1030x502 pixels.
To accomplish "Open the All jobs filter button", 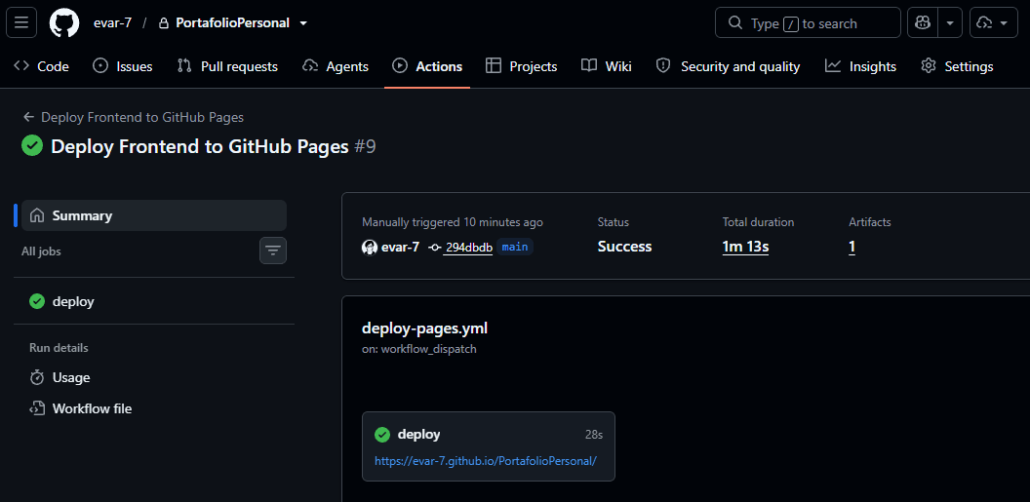I will click(x=272, y=250).
